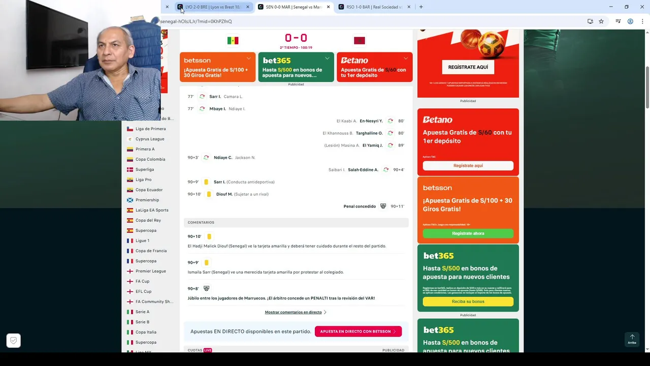This screenshot has width=650, height=366.
Task: Expand the betsson ad banner chevron
Action: pyautogui.click(x=248, y=58)
